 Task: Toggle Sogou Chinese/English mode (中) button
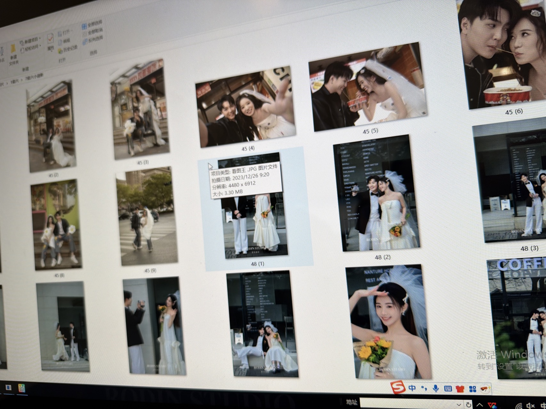(412, 388)
